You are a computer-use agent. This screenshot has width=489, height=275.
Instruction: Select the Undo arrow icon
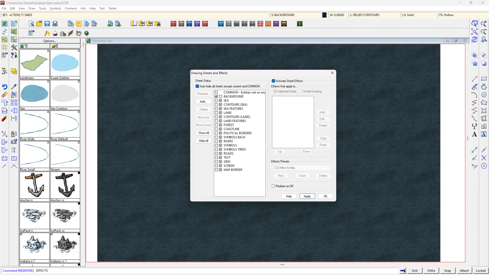(5, 87)
